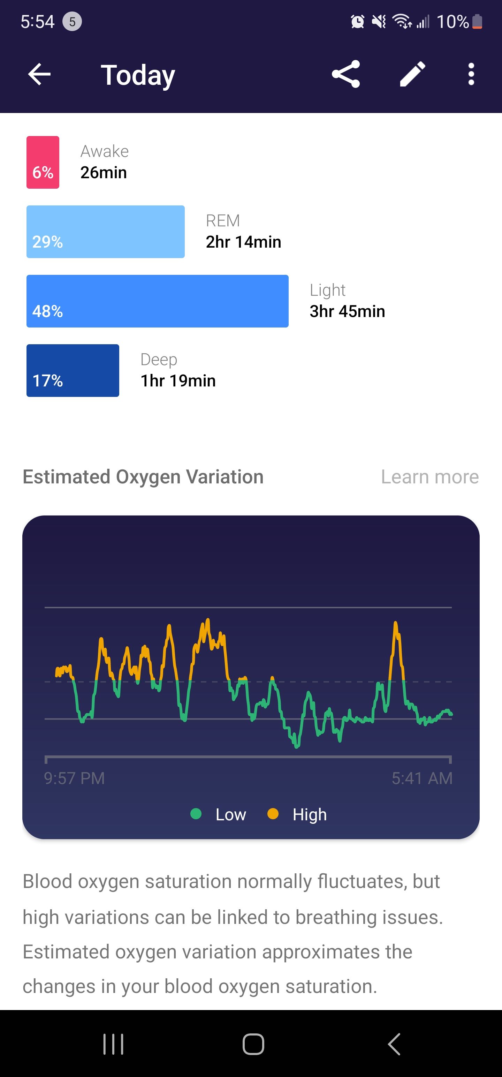Tap the Deep 17% sleep bar
This screenshot has height=1077, width=502.
click(73, 370)
